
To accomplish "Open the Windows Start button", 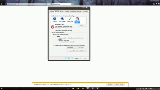I will 2,88.
